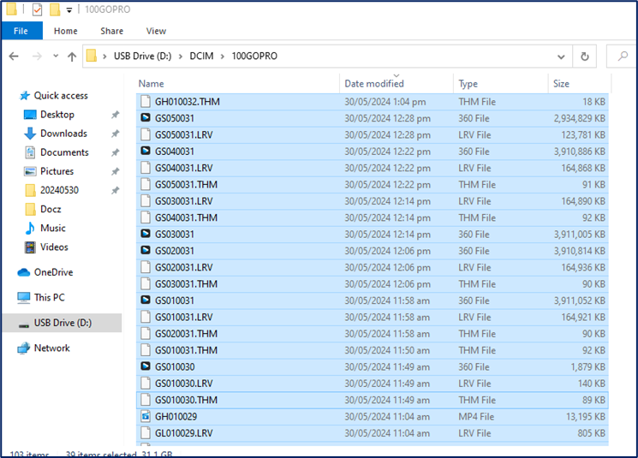Click the GS020031 360 file icon
The height and width of the screenshot is (458, 638).
pos(146,250)
